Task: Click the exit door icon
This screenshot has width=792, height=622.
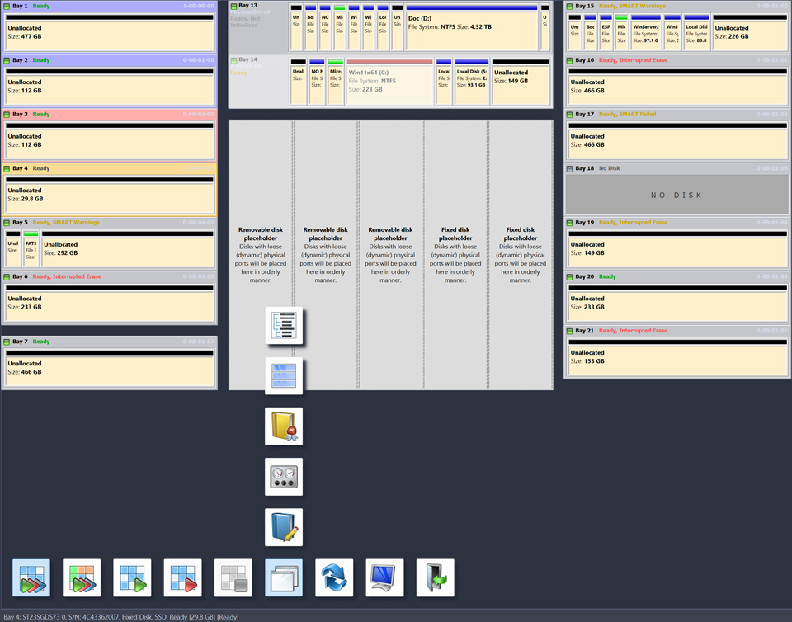Action: coord(435,577)
